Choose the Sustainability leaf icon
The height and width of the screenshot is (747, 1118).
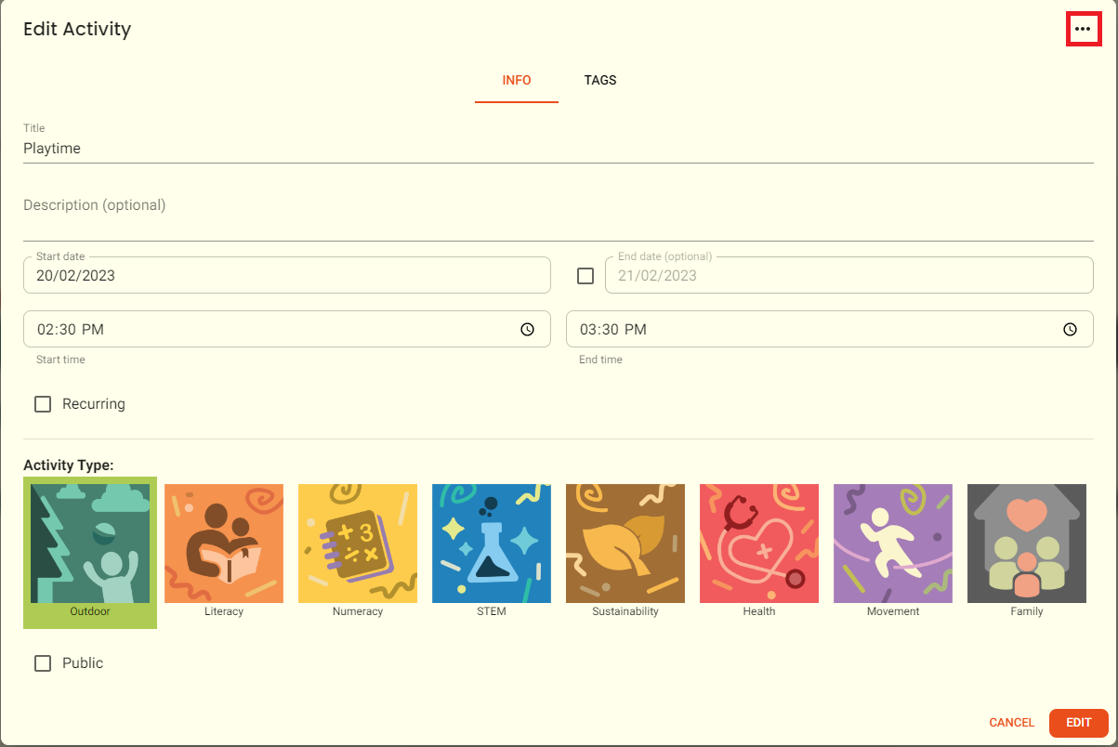625,544
